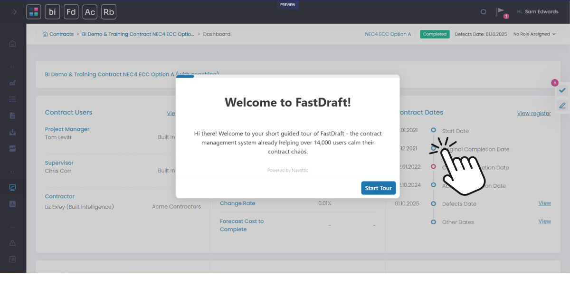The height and width of the screenshot is (298, 570).
Task: Click the Contracts breadcrumb link
Action: (x=61, y=34)
